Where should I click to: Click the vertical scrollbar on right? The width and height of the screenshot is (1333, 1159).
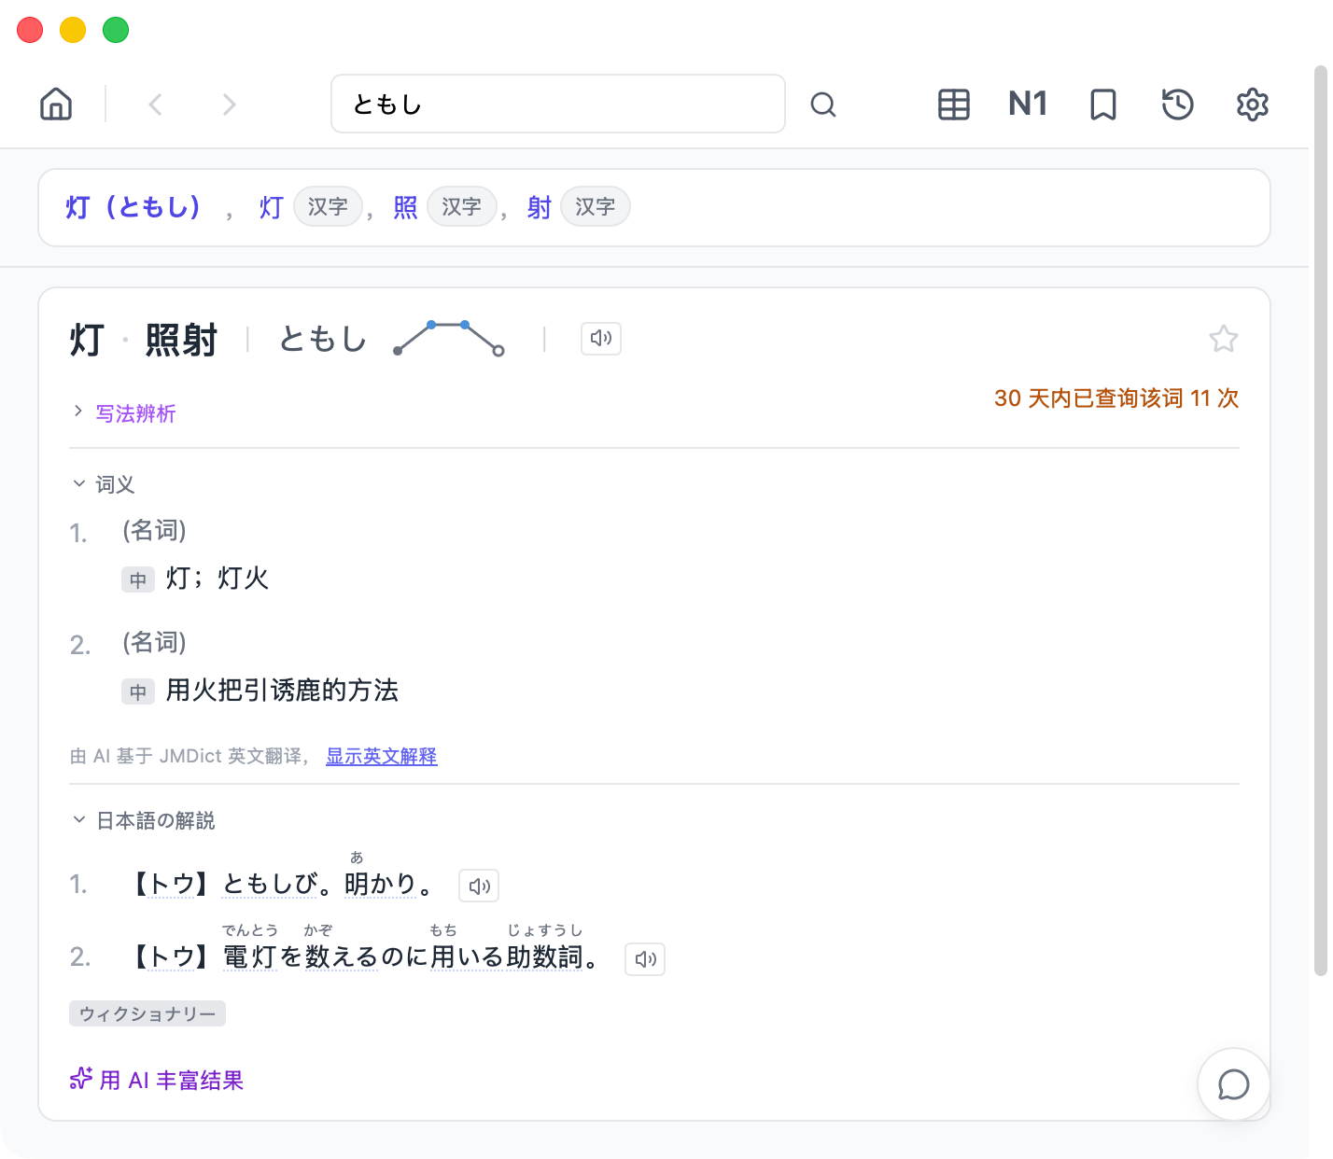pos(1320,521)
